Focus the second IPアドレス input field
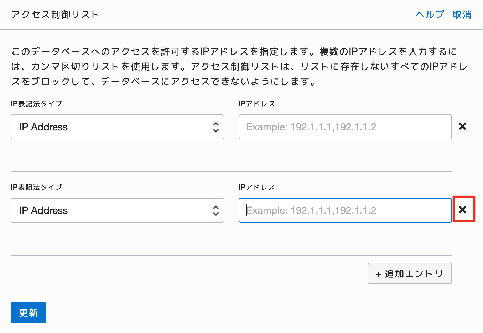The height and width of the screenshot is (333, 483). (x=345, y=210)
